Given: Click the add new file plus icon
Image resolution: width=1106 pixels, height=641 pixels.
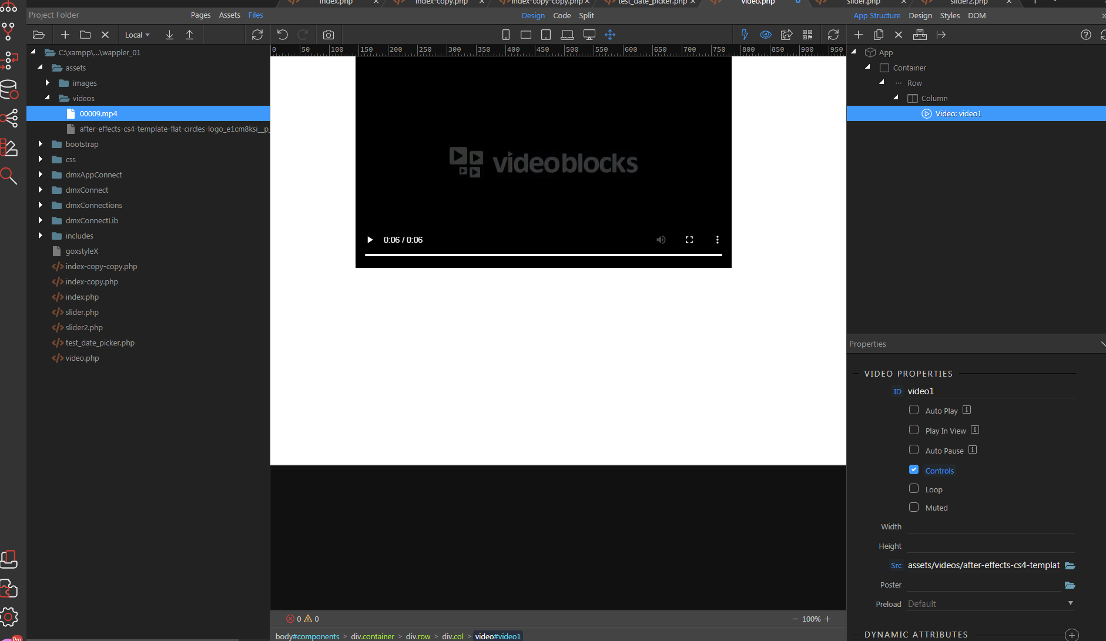Looking at the screenshot, I should [x=65, y=35].
